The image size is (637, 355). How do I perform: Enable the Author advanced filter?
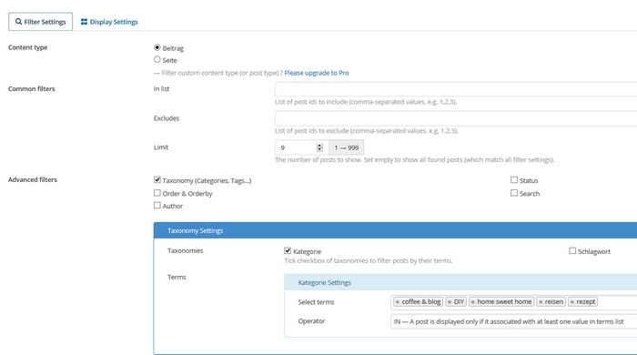point(157,205)
